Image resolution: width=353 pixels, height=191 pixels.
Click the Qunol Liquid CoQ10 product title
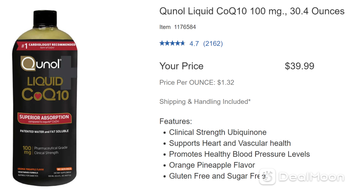[252, 11]
